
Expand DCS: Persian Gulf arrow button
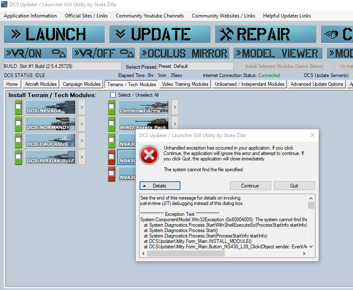(x=82, y=157)
